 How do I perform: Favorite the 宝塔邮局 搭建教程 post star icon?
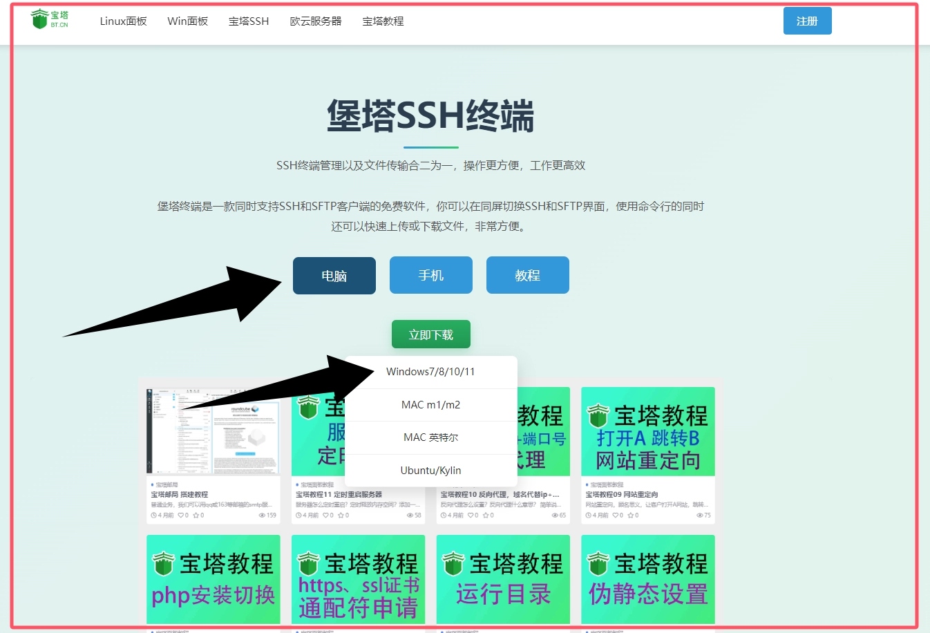tap(196, 516)
